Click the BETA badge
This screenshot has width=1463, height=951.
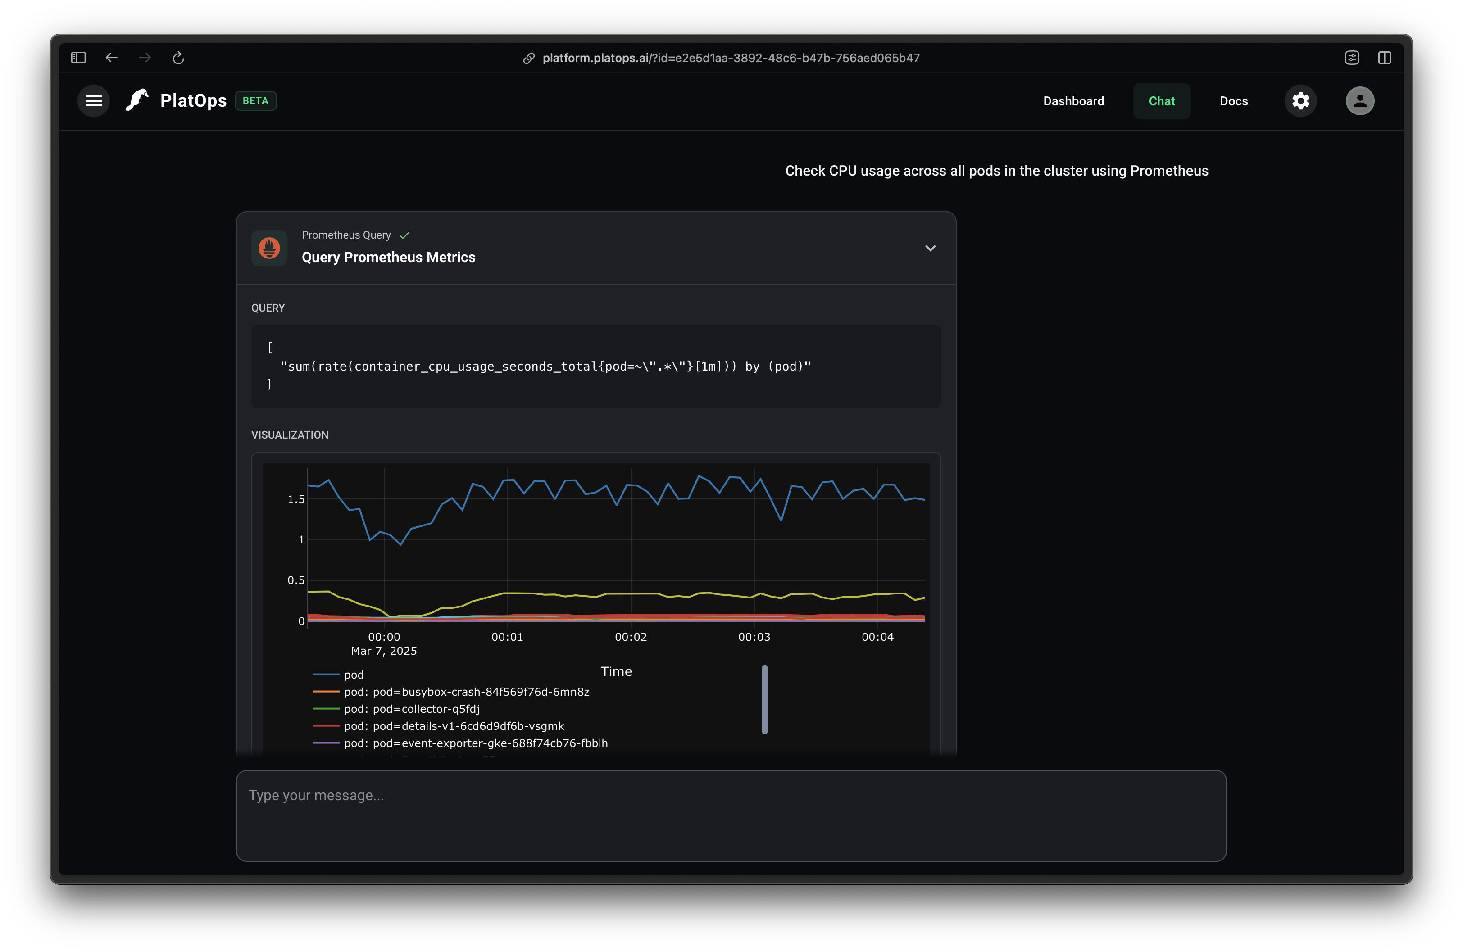[x=255, y=101]
